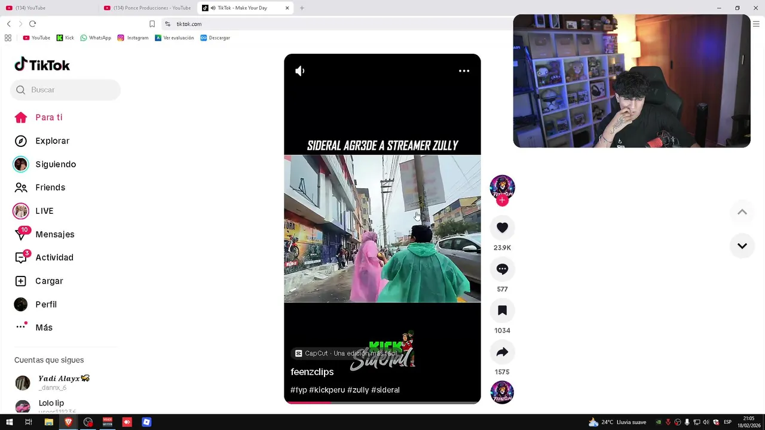Open the #fyp hashtag

[x=298, y=390]
